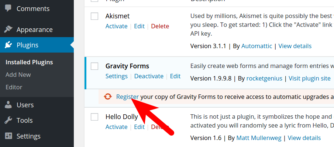Screen dimensions: 334x147
Task: Delete the Akismet plugin
Action: [160, 26]
